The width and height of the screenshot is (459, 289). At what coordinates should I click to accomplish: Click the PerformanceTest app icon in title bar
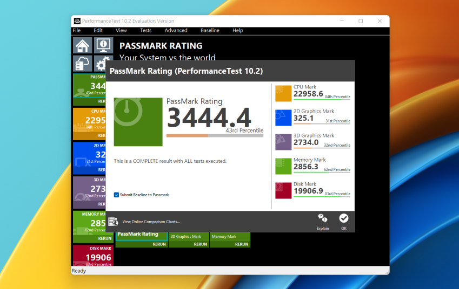click(77, 20)
